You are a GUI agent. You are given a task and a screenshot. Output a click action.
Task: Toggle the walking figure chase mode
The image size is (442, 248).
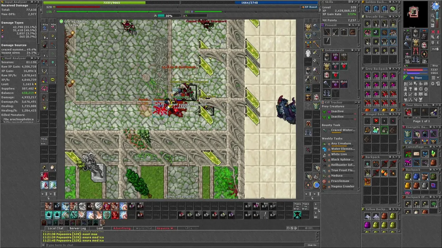tap(438, 37)
